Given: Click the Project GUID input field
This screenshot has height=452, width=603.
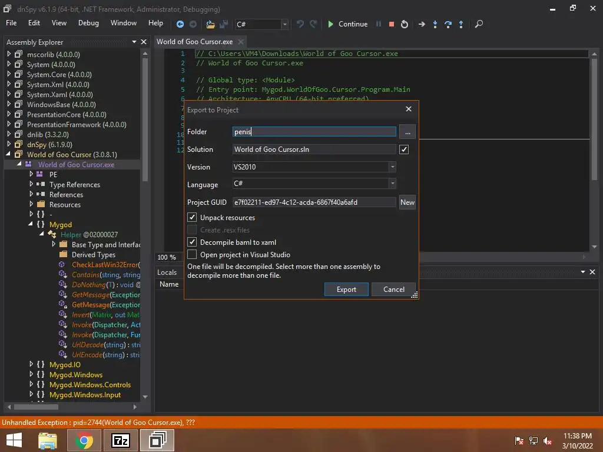Looking at the screenshot, I should 314,202.
